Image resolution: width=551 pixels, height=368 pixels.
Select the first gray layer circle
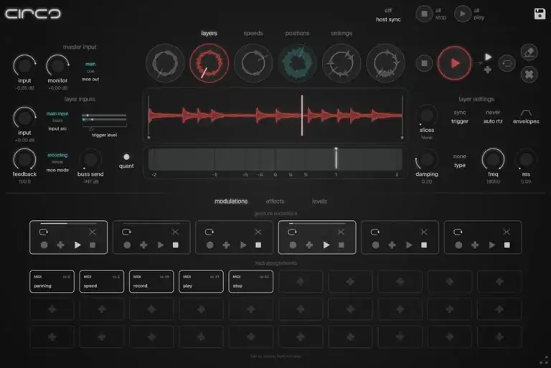pyautogui.click(x=165, y=63)
